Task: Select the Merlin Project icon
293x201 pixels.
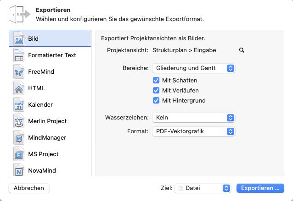Action: tap(19, 121)
